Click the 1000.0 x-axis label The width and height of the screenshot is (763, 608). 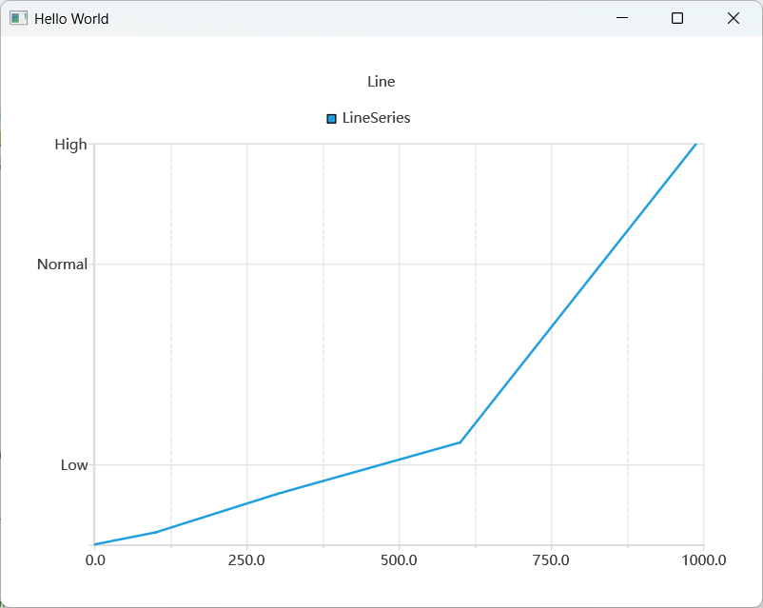[x=704, y=560]
